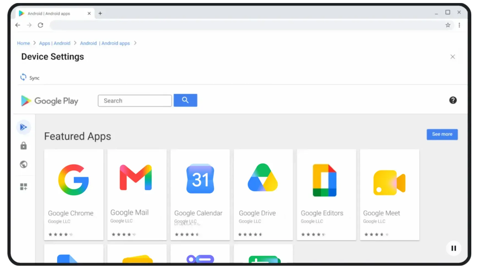This screenshot has width=479, height=269.
Task: Open the organize apps grid icon
Action: [x=24, y=187]
